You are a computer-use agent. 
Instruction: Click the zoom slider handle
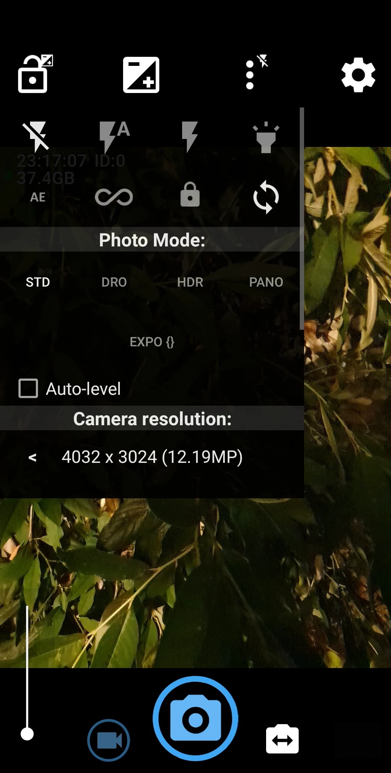[x=27, y=734]
